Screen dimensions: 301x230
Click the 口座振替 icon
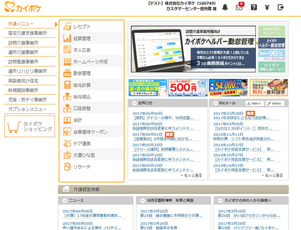tap(67, 108)
